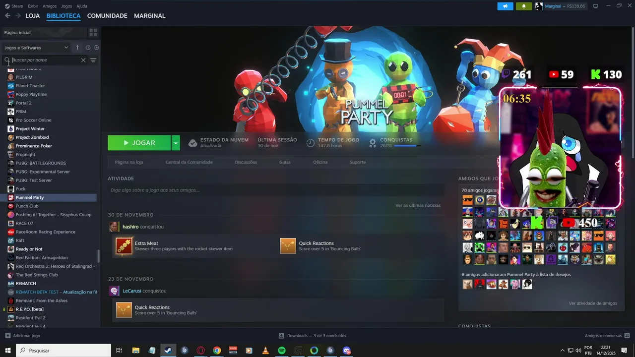635x357 pixels.
Task: Go back with the Steam back arrow
Action: (x=7, y=16)
